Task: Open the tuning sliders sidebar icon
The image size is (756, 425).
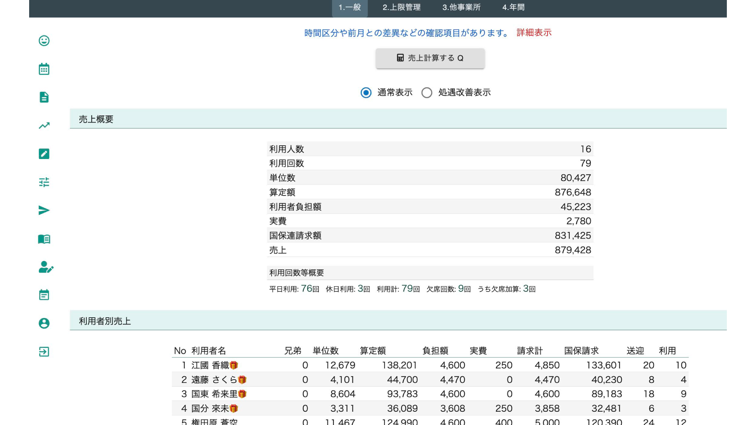Action: 44,182
